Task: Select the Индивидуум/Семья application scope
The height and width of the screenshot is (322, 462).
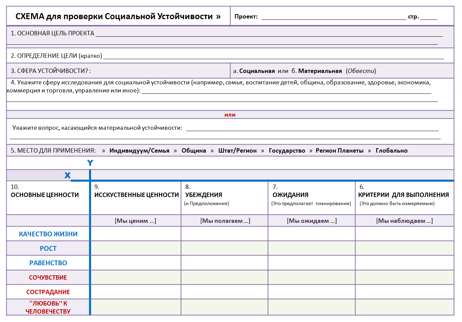Action: tap(138, 150)
